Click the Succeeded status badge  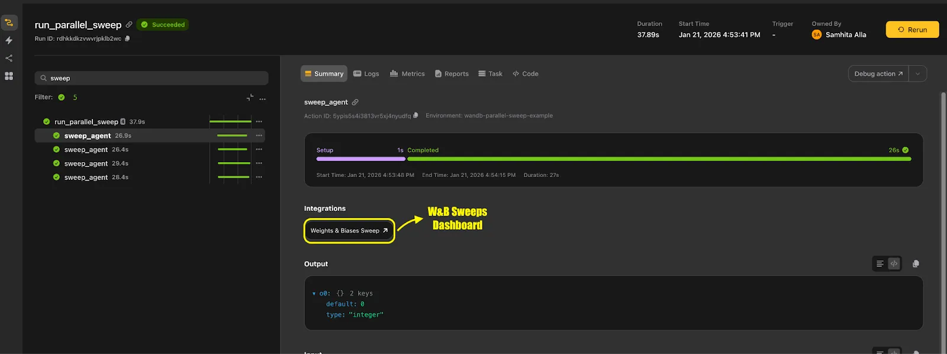163,24
